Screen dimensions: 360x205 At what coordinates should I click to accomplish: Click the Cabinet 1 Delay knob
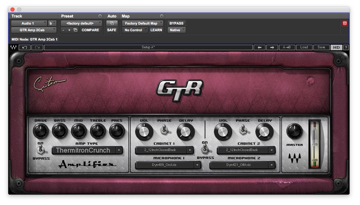pos(186,132)
